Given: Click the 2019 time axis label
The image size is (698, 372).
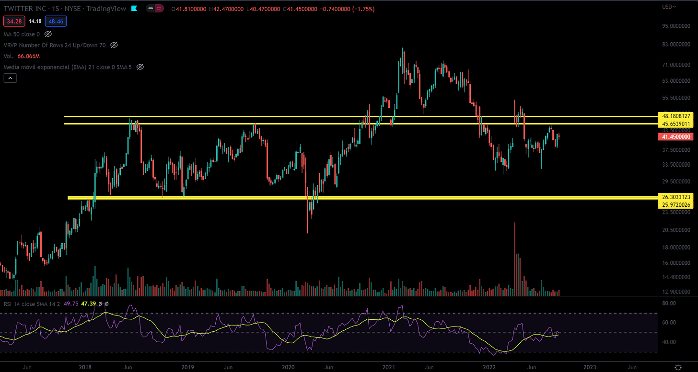Looking at the screenshot, I should pyautogui.click(x=187, y=367).
